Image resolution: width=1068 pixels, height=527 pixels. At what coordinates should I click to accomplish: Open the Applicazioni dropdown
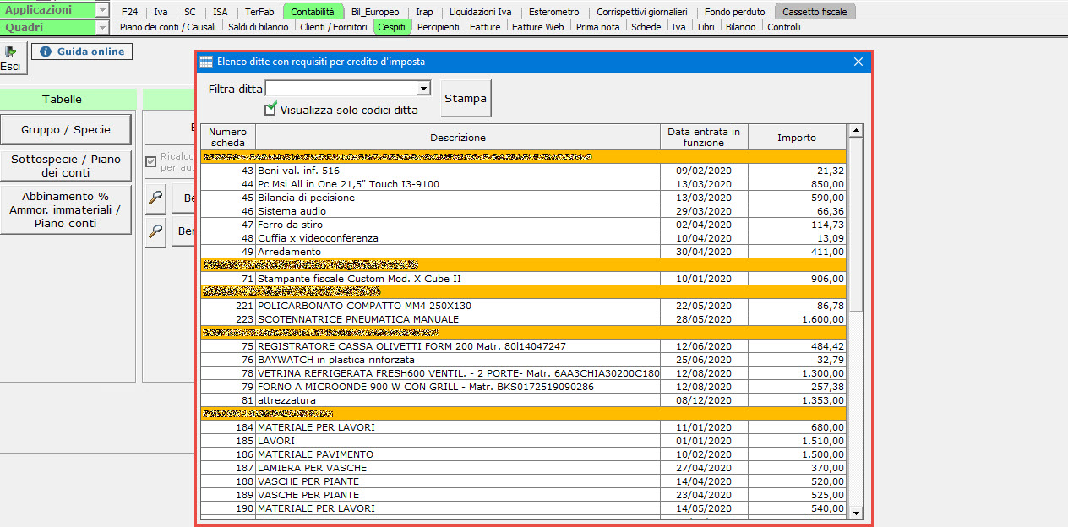tap(103, 10)
